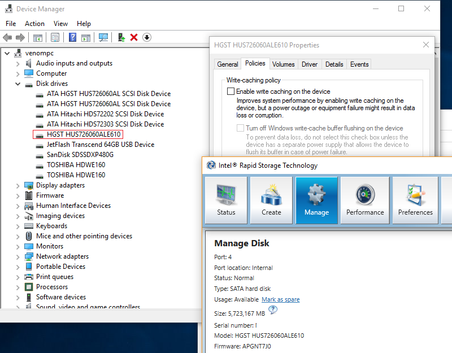Expand Human Interface Devices

(x=18, y=206)
